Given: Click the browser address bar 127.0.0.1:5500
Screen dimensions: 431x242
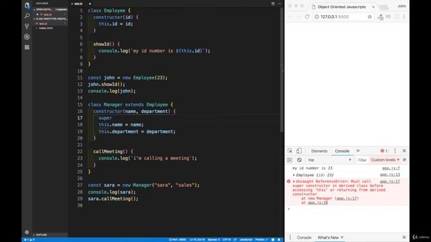Looking at the screenshot, I should click(x=343, y=17).
